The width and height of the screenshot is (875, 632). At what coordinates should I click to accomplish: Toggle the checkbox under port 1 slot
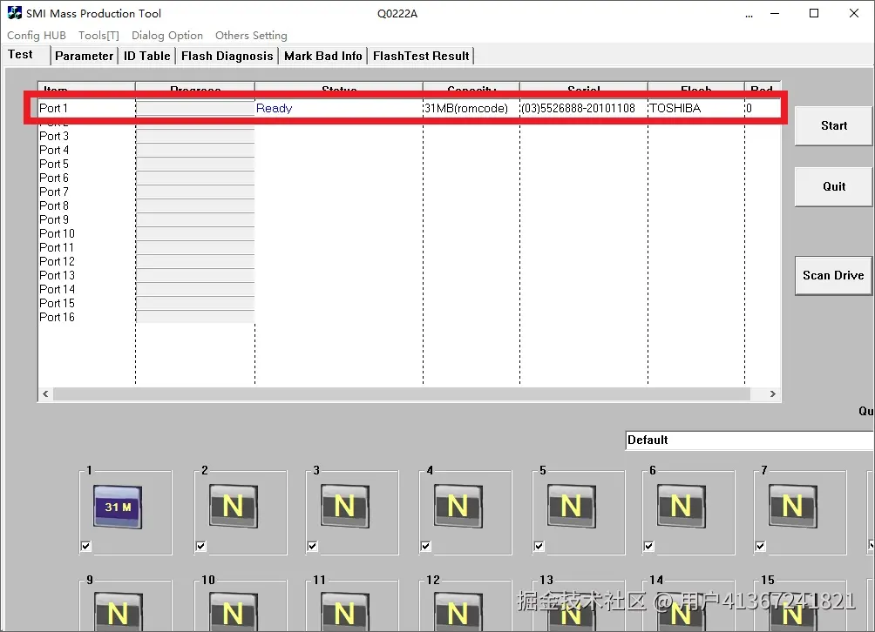pos(86,546)
